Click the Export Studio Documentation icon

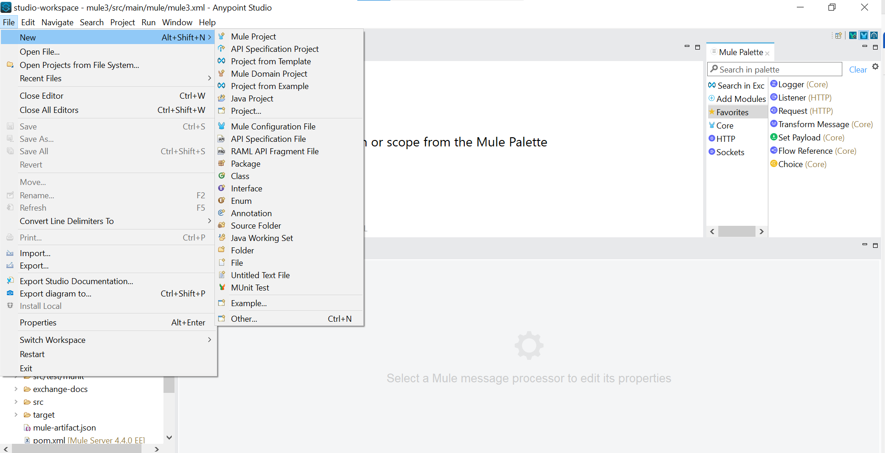[10, 280]
